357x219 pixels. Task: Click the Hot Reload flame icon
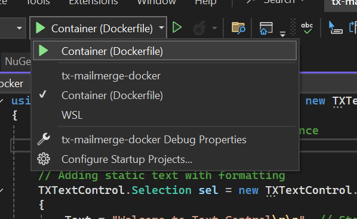(x=199, y=28)
